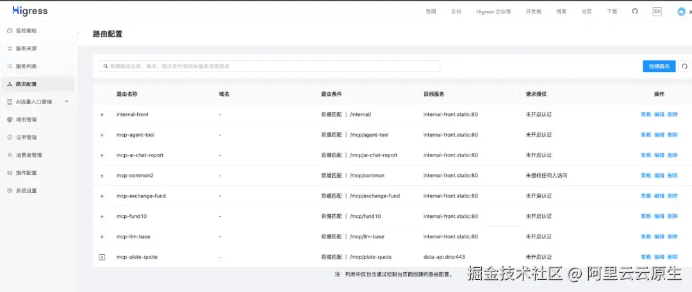692x292 pixels.
Task: Click 编辑 for mcp-exchange-fund route
Action: point(659,196)
